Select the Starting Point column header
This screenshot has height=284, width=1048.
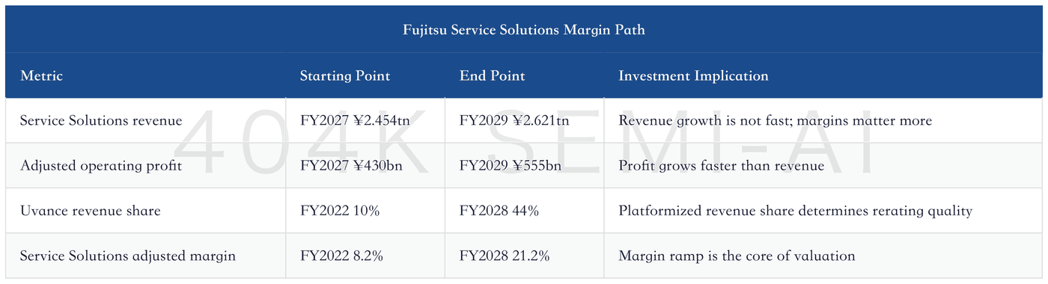[345, 76]
